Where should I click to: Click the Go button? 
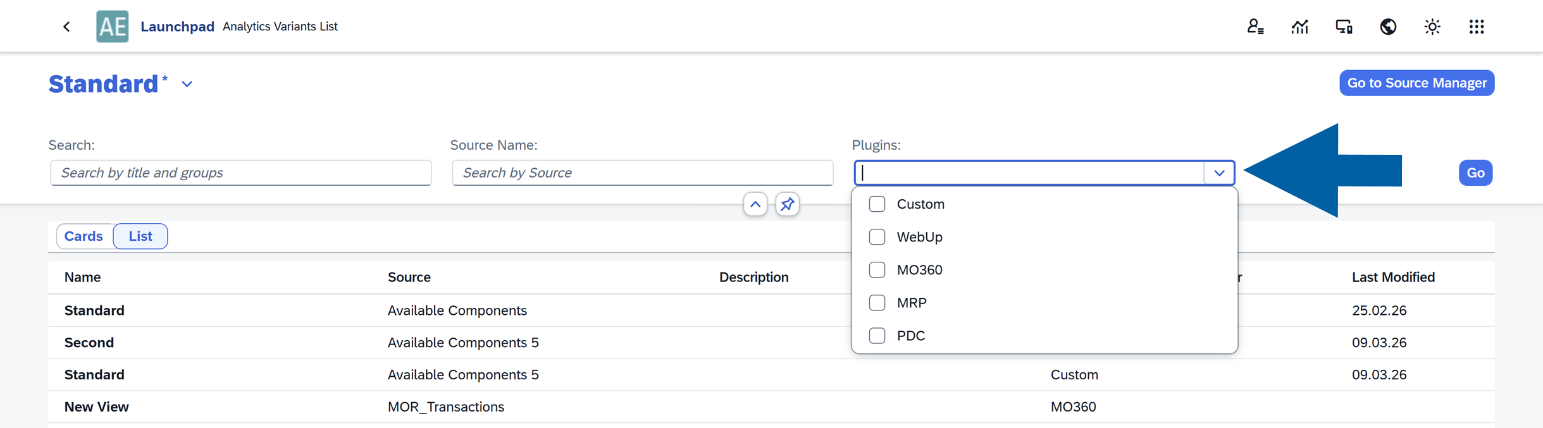(x=1475, y=173)
